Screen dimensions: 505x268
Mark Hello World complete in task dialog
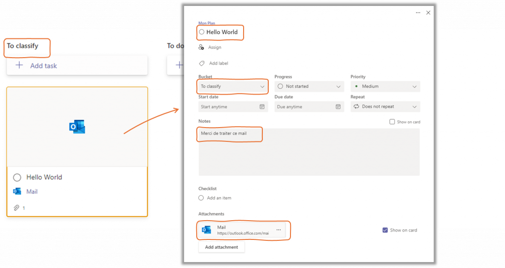pyautogui.click(x=202, y=32)
